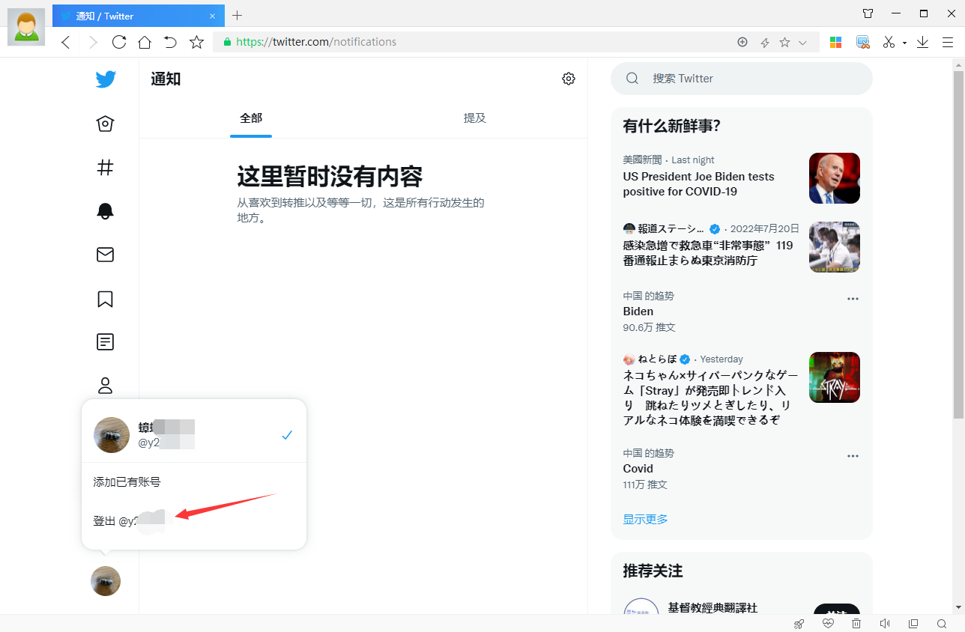Click the scissors screenshot tool icon
Image resolution: width=965 pixels, height=632 pixels.
click(889, 43)
